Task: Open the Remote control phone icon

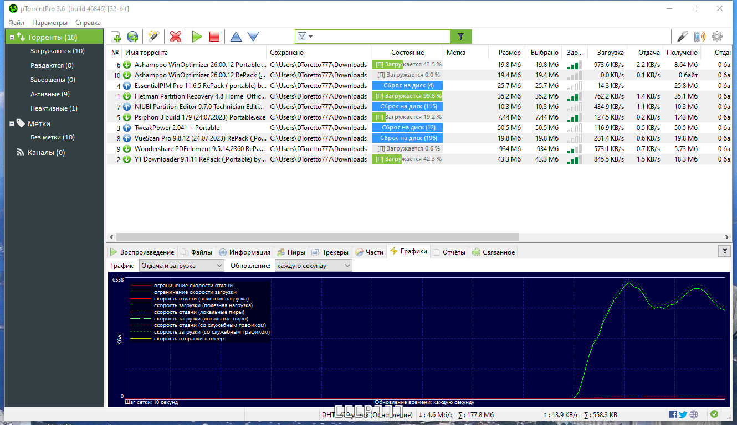Action: pos(700,37)
